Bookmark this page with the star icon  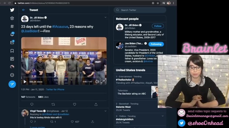point(158,3)
